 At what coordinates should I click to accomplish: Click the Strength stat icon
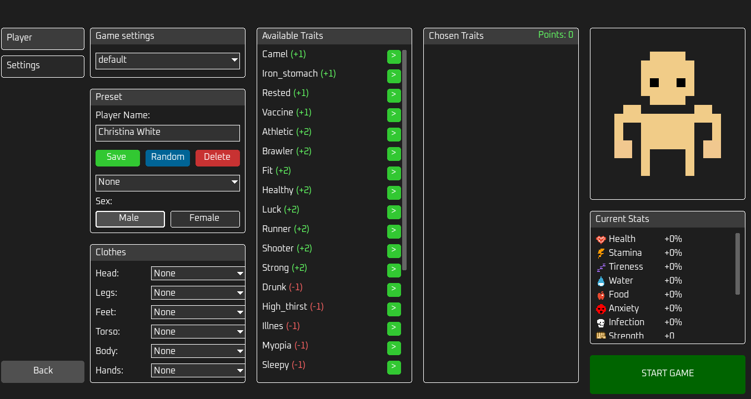pos(600,336)
